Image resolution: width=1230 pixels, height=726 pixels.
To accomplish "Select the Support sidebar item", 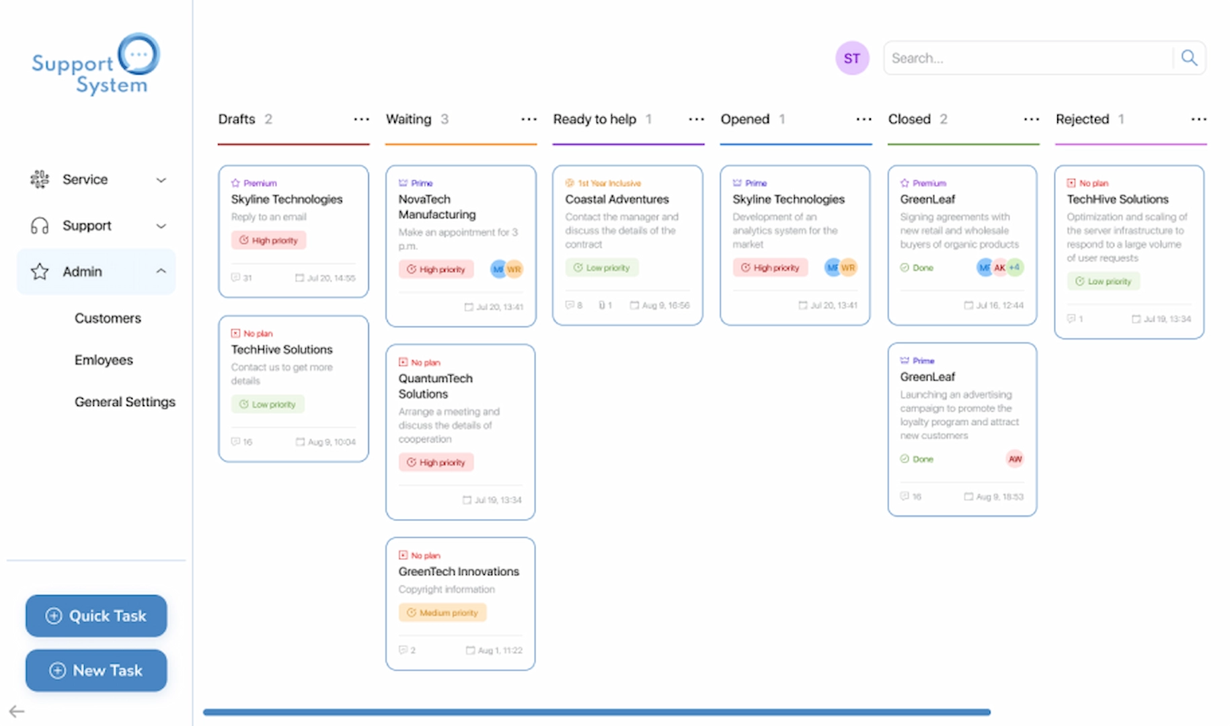I will tap(96, 226).
